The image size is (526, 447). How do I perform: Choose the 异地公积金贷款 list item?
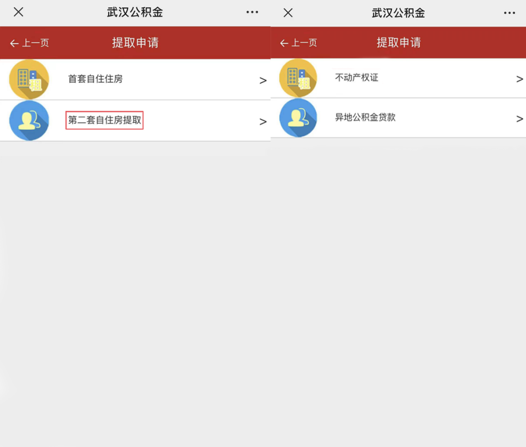365,118
